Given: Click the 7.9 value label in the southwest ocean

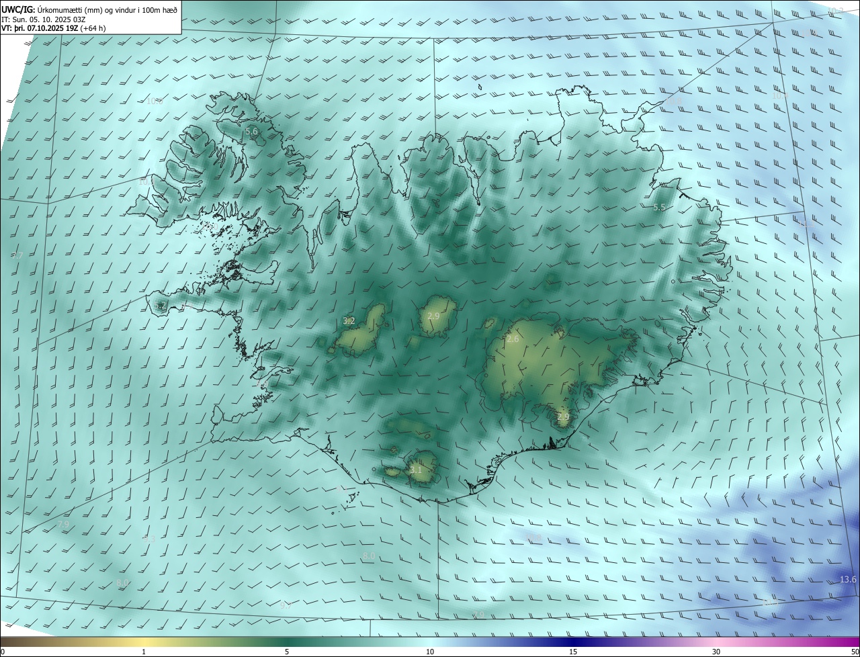Looking at the screenshot, I should [64, 524].
